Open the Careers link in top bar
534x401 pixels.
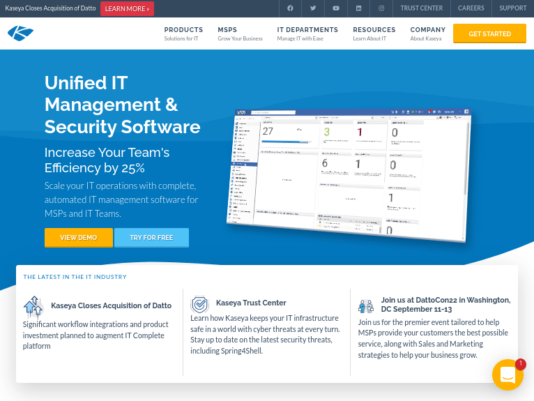[x=471, y=8]
